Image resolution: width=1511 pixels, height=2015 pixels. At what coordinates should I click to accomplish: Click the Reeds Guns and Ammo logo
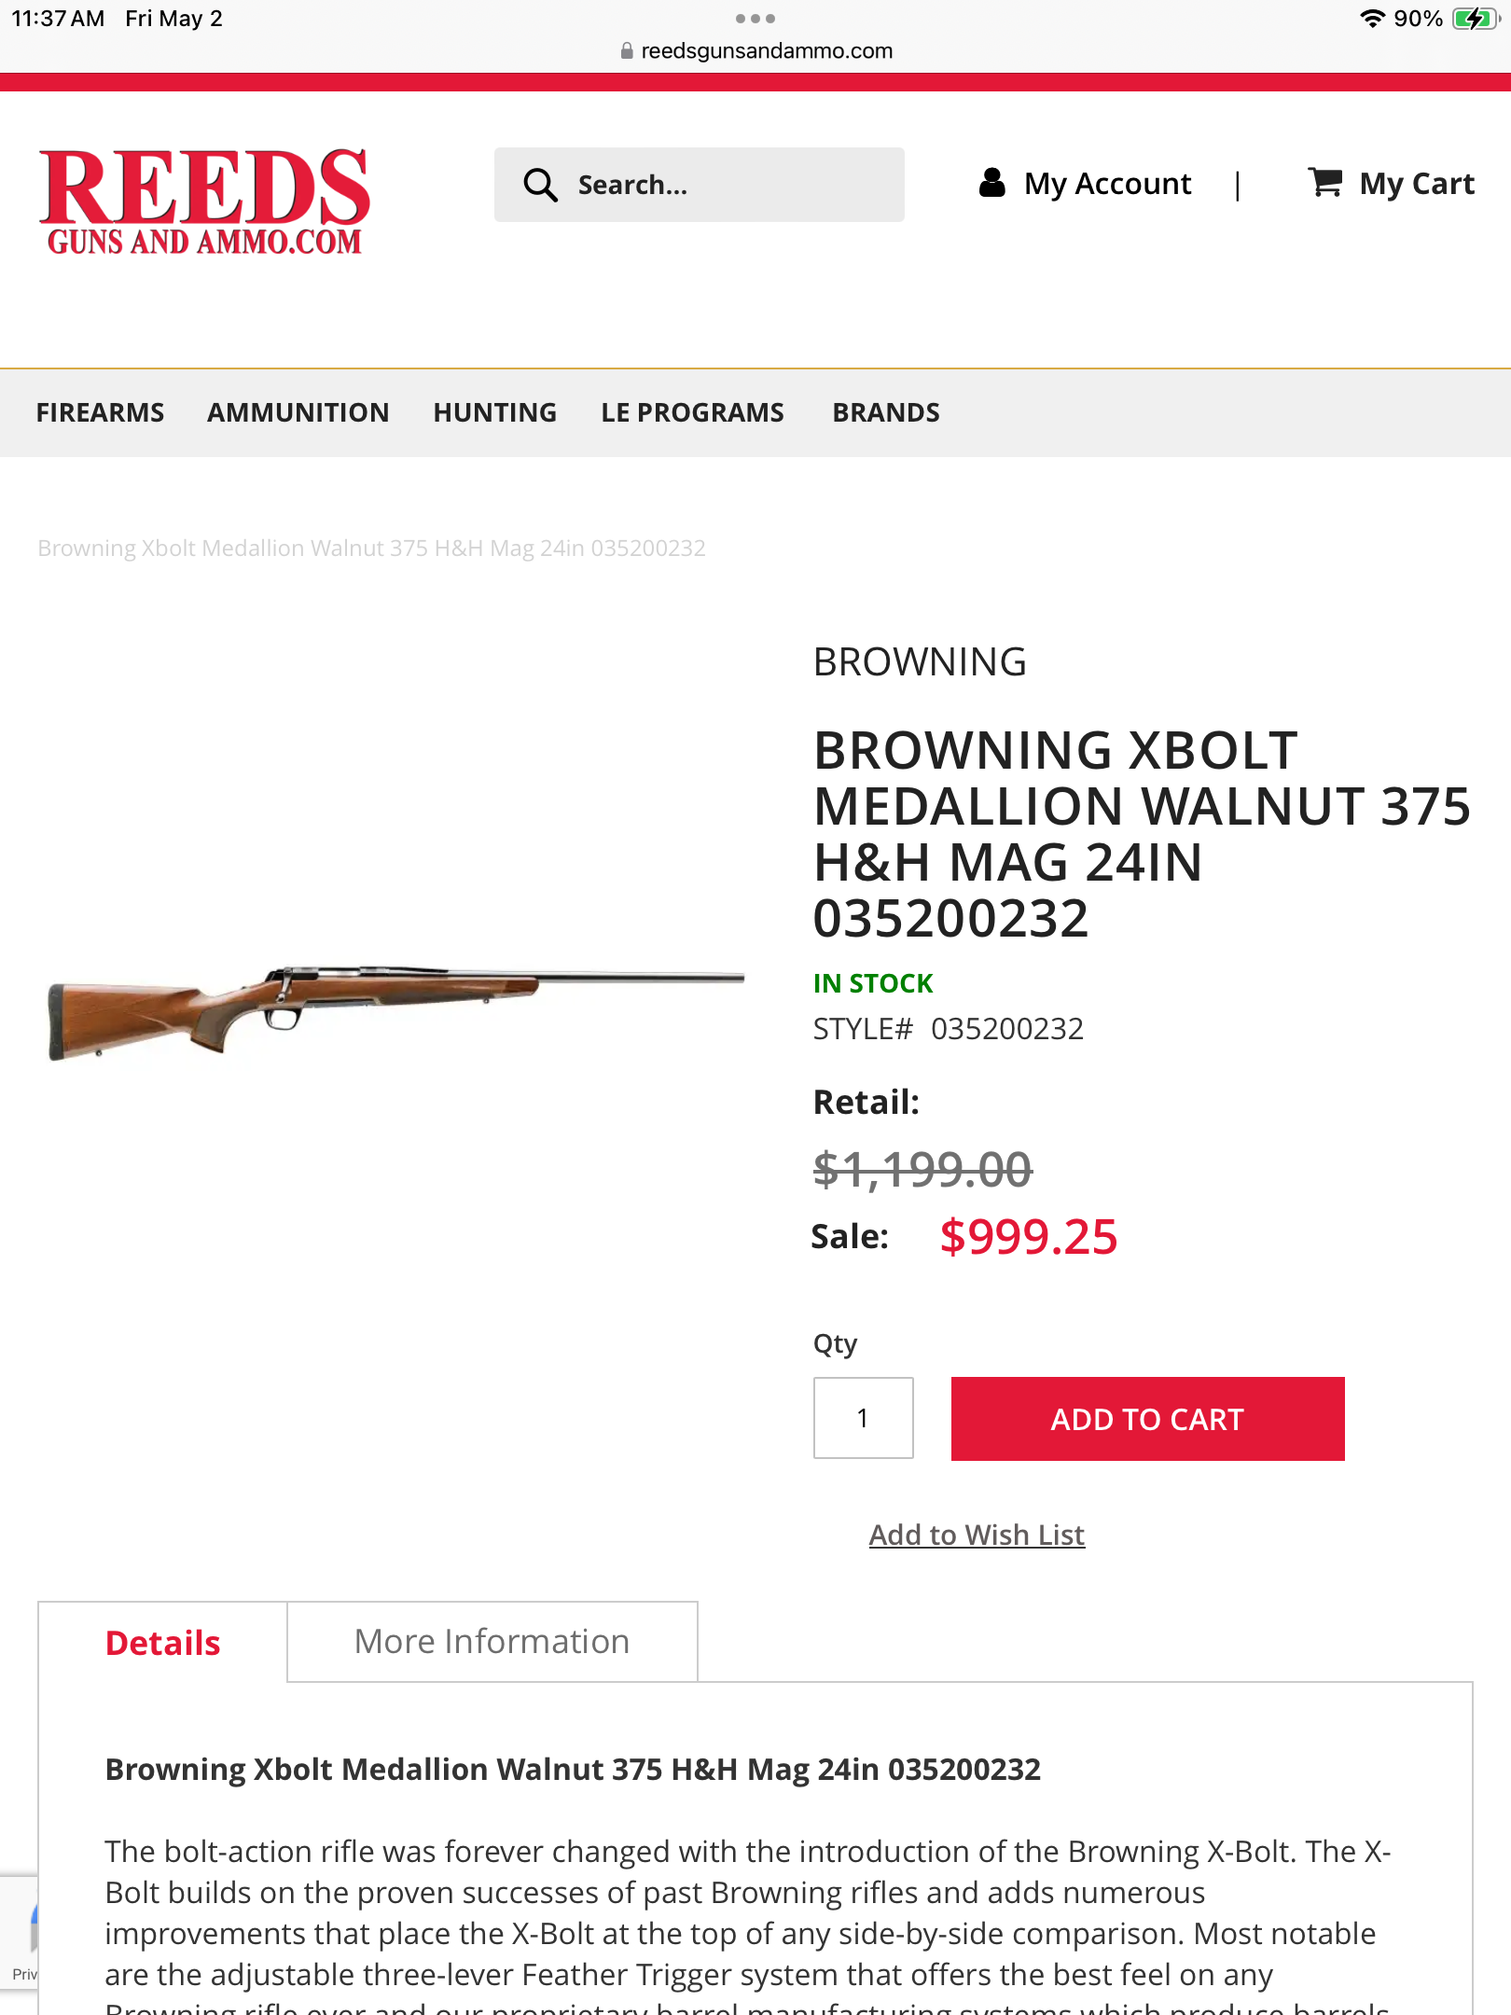coord(204,201)
